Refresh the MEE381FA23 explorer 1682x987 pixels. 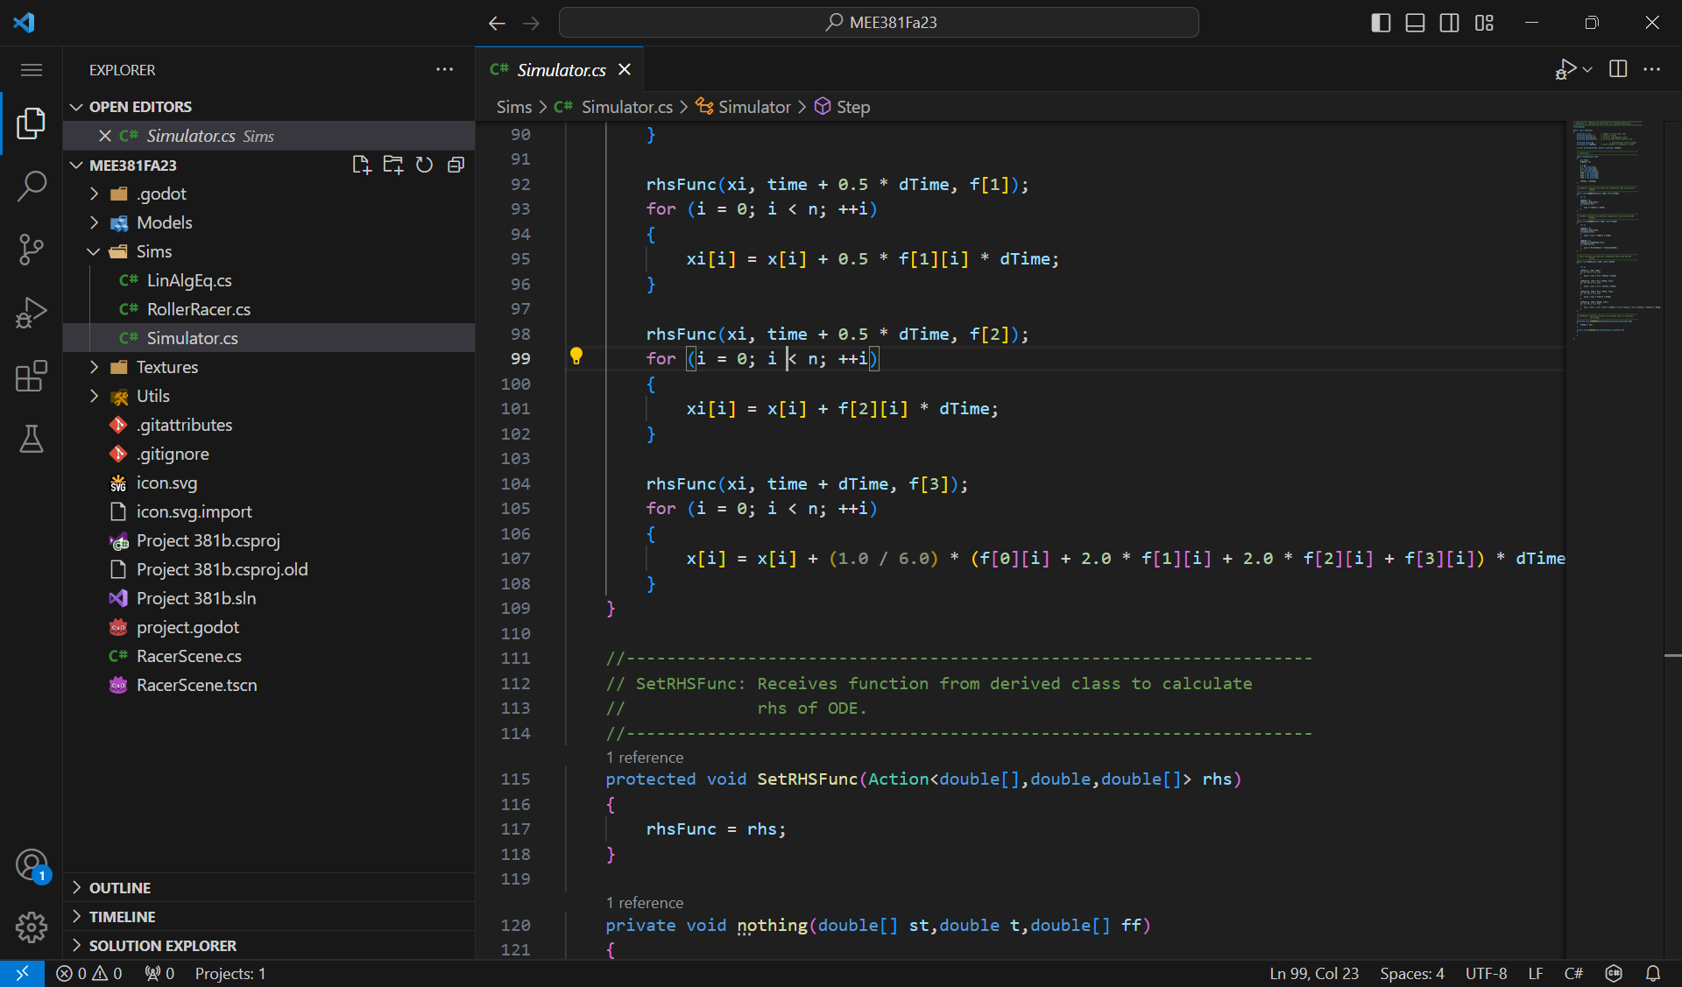424,165
